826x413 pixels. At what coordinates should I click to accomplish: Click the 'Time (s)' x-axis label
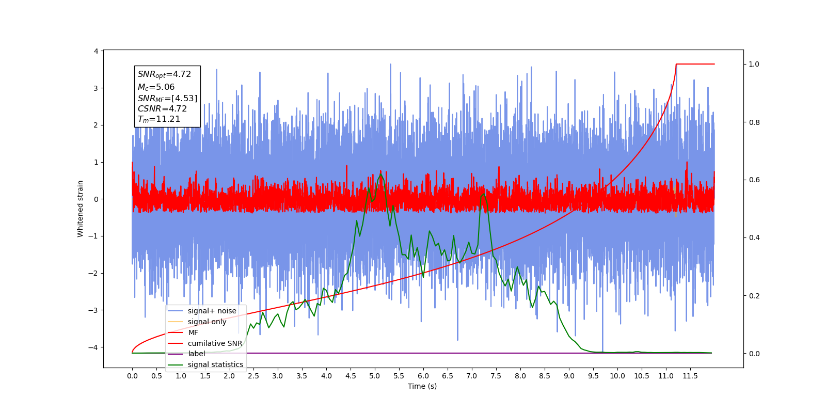click(422, 386)
